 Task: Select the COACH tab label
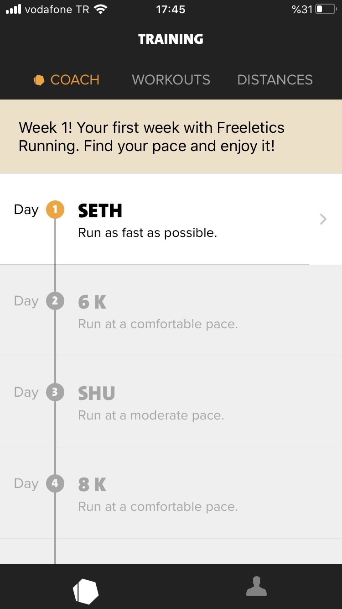[75, 80]
